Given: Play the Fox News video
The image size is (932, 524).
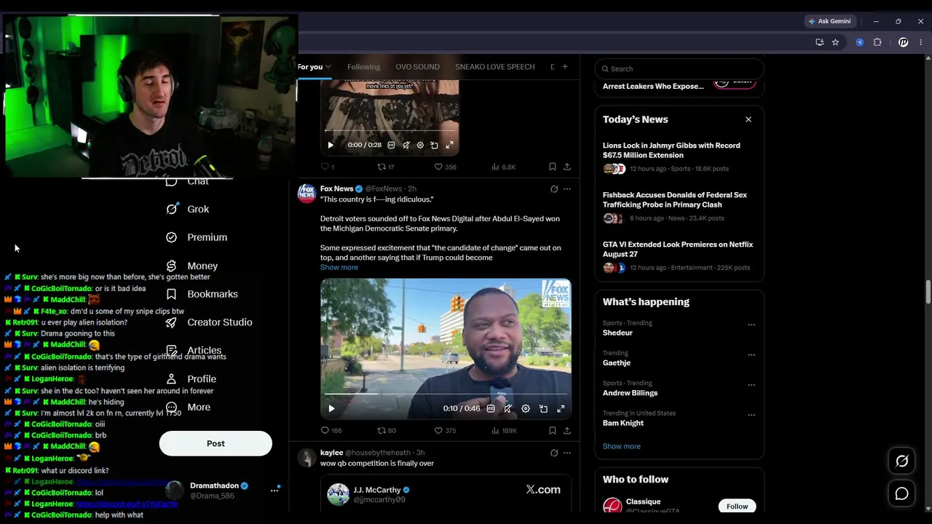Looking at the screenshot, I should coord(331,408).
